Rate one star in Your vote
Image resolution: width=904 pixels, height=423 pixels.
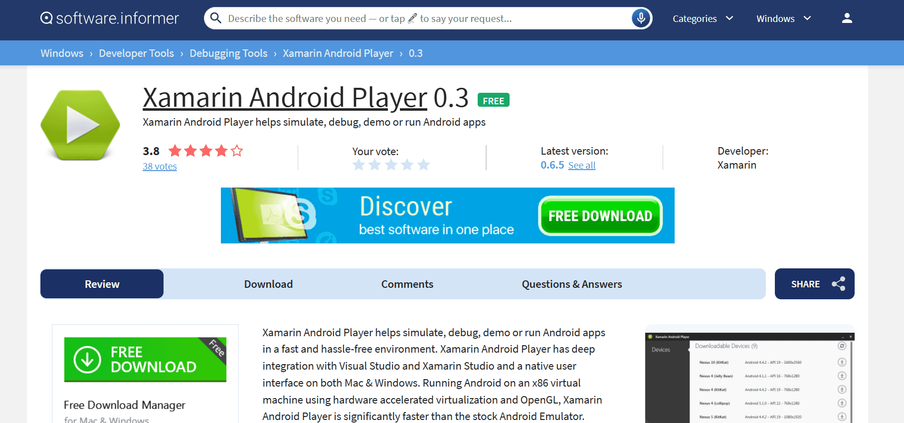359,165
